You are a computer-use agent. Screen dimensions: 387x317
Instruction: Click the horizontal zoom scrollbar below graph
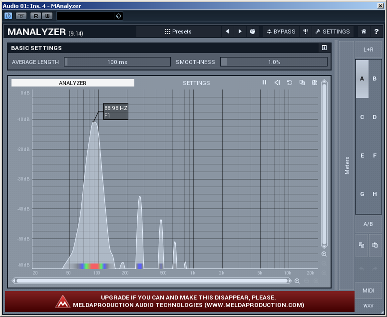[152, 280]
